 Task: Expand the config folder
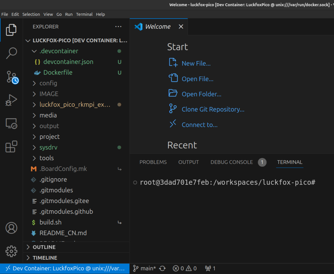(34, 83)
